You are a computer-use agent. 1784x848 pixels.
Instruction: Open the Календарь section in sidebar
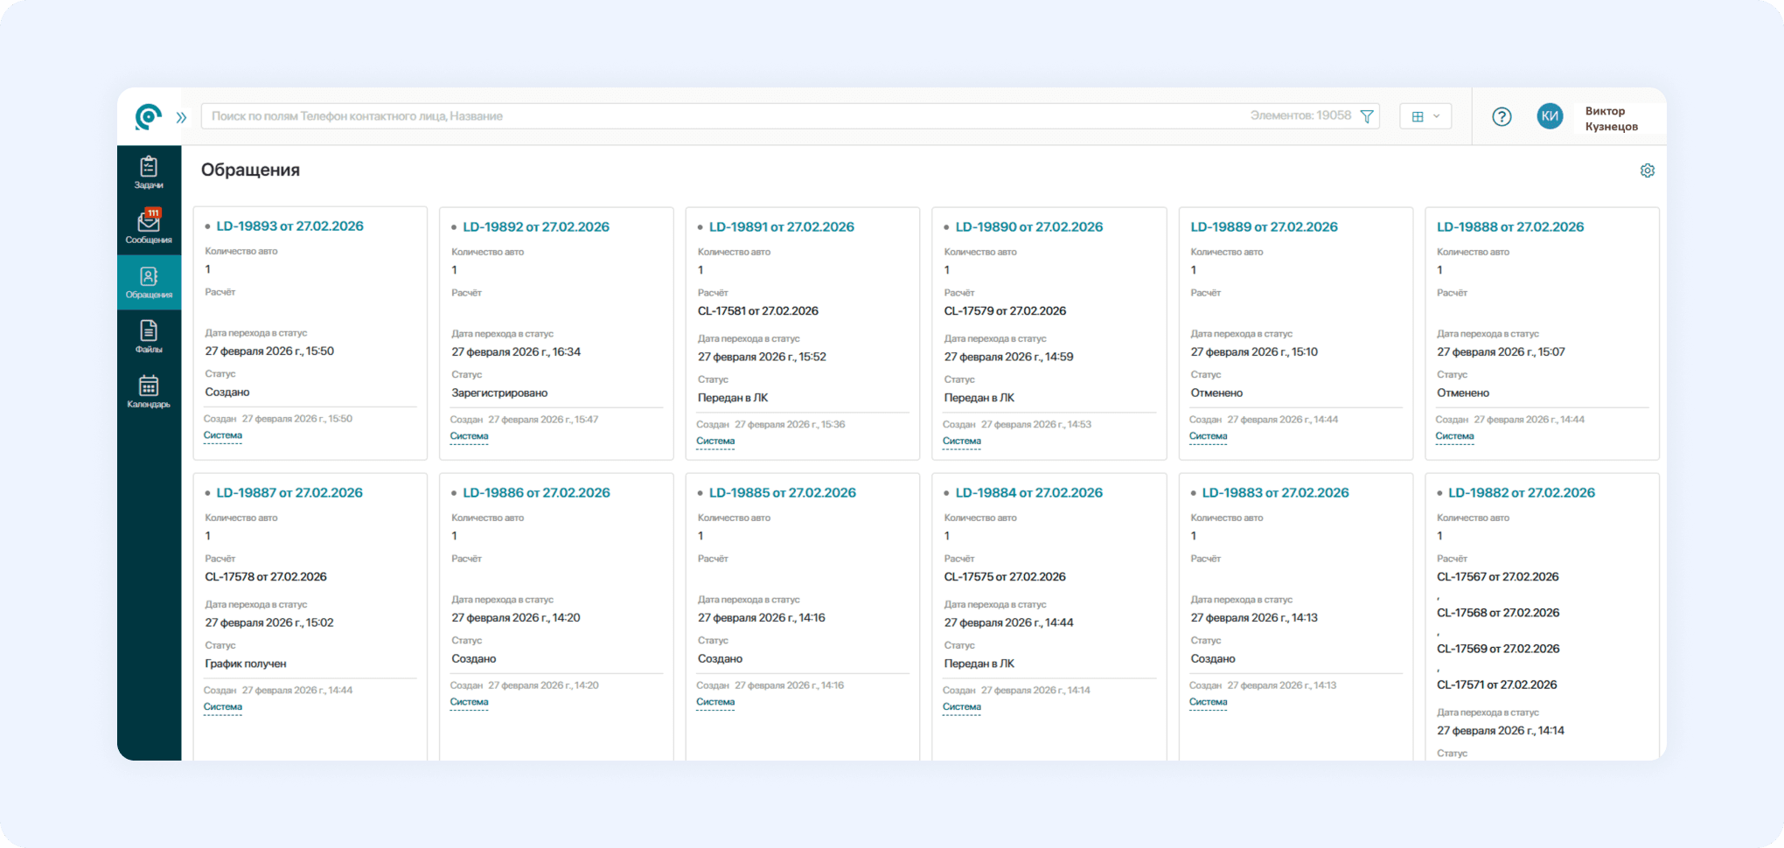pos(149,392)
